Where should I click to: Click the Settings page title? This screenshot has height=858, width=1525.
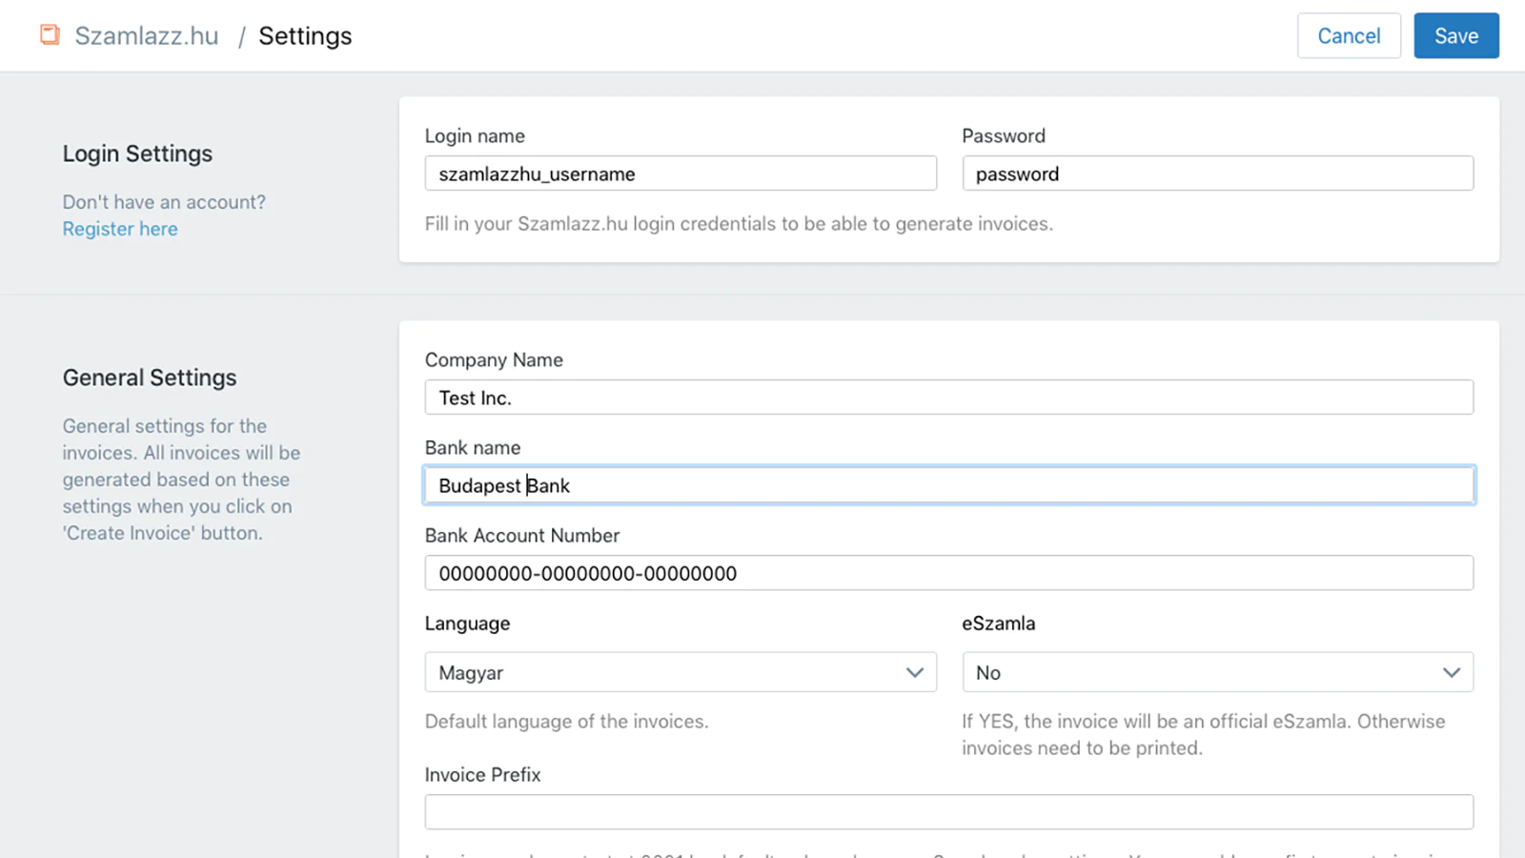[305, 36]
